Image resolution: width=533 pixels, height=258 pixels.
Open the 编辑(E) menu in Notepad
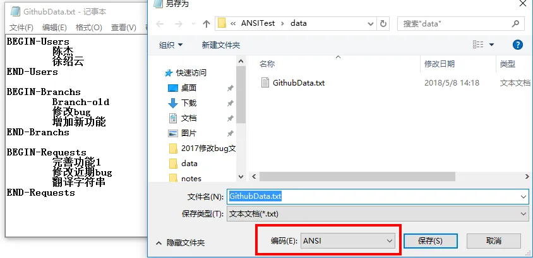click(54, 28)
